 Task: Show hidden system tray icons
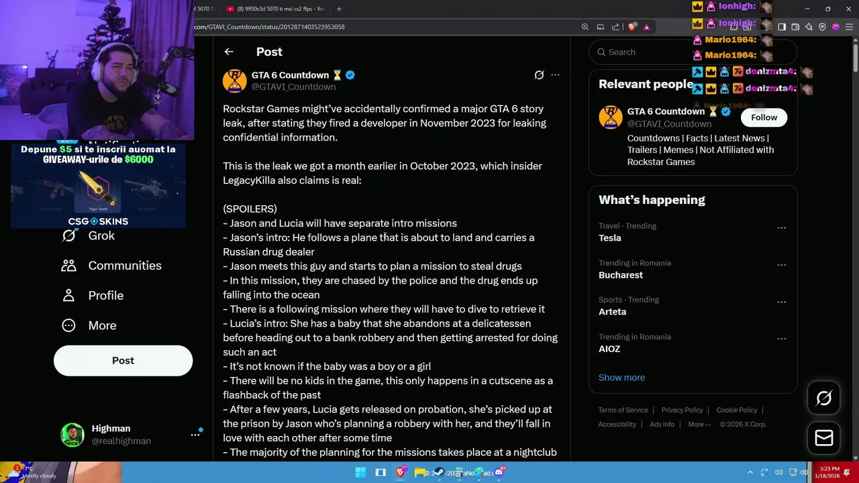click(750, 472)
